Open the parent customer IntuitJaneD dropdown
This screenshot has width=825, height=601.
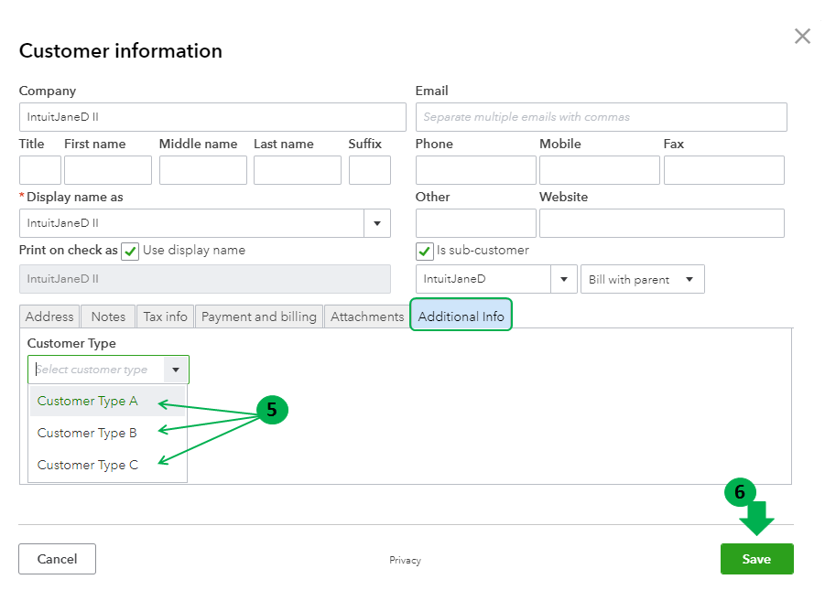tap(563, 280)
